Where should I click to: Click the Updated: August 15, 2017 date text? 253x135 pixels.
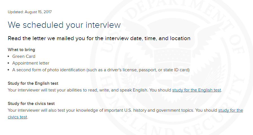[x=30, y=12]
